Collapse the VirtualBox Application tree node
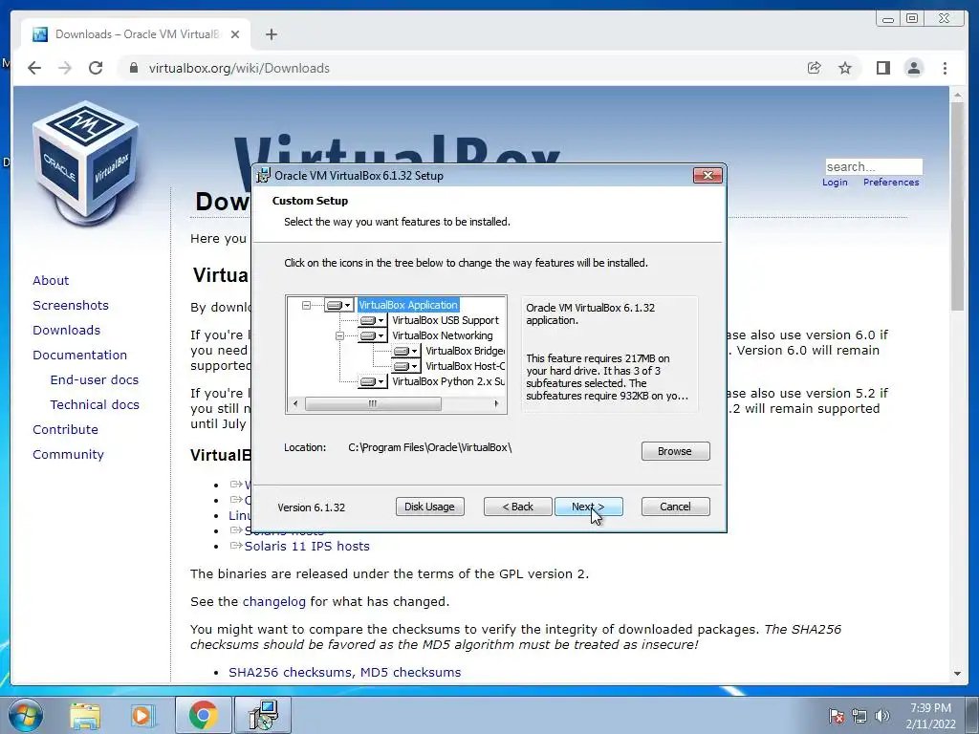This screenshot has height=734, width=979. click(x=306, y=305)
